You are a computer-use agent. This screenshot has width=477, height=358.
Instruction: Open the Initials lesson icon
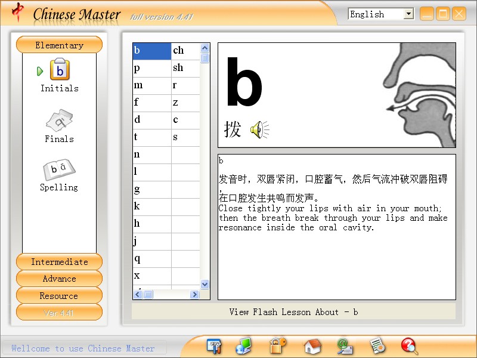[x=60, y=69]
